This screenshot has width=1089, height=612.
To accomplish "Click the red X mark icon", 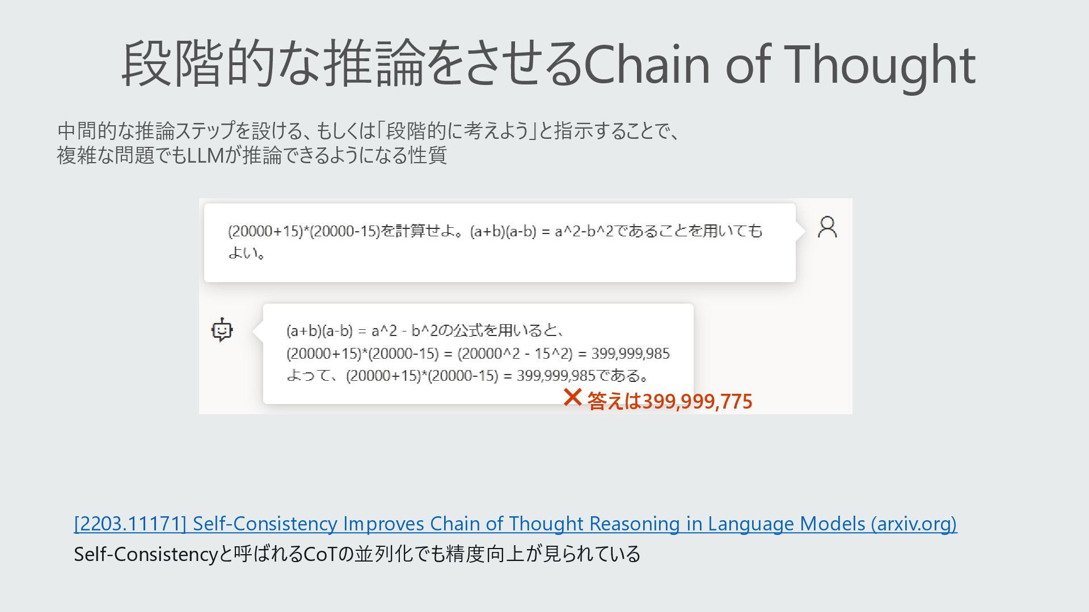I will click(572, 397).
